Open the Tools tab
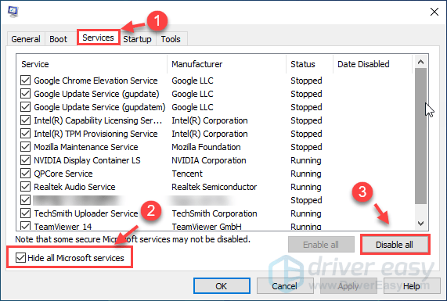The image size is (447, 301). pos(171,39)
